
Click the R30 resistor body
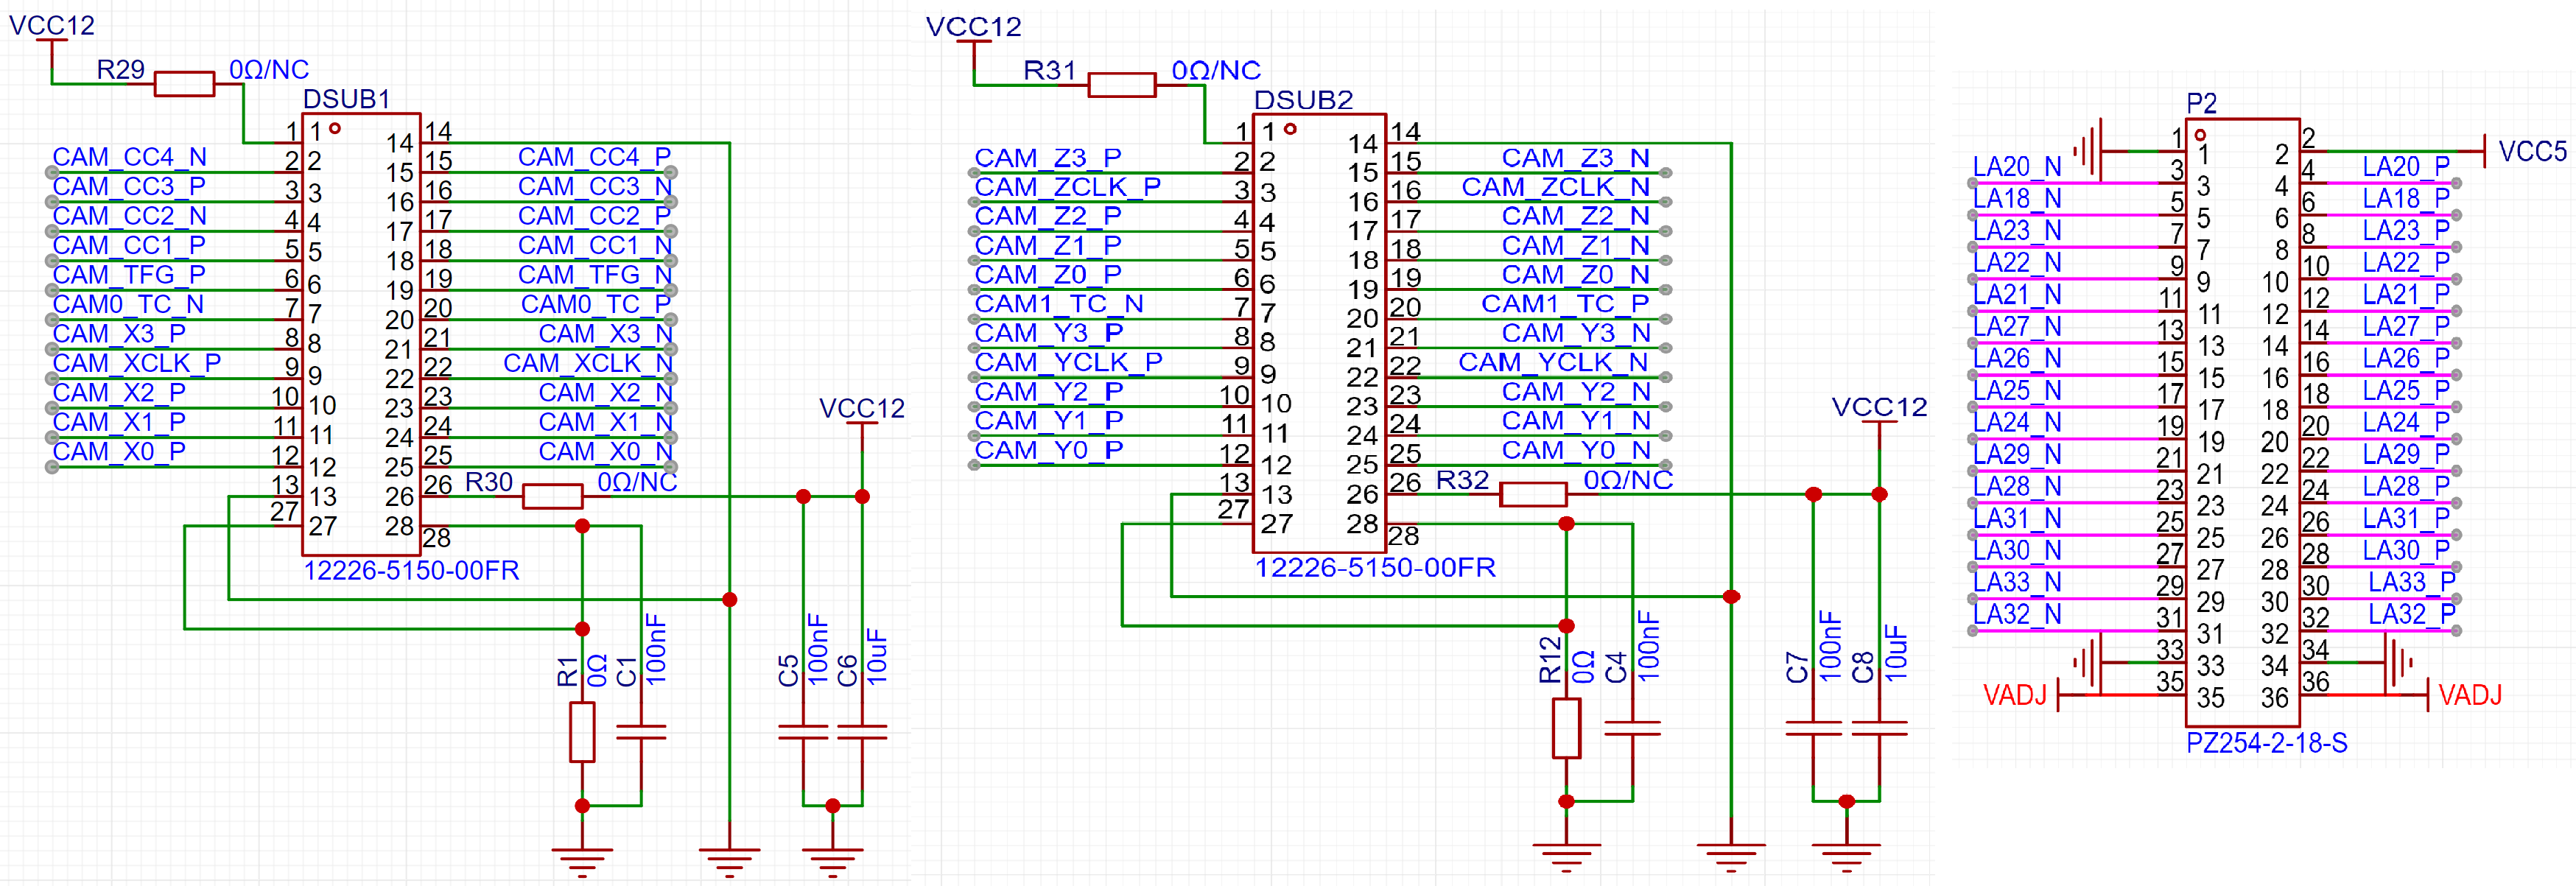[552, 496]
